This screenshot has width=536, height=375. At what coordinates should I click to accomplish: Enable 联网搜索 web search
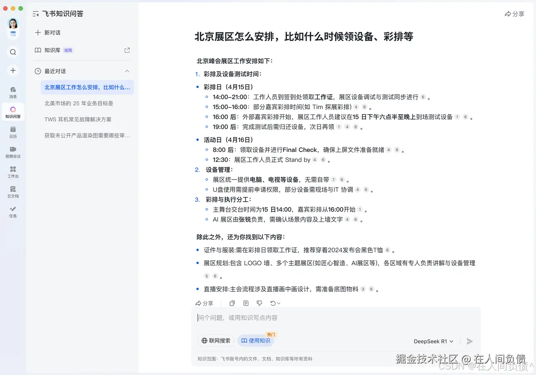216,341
